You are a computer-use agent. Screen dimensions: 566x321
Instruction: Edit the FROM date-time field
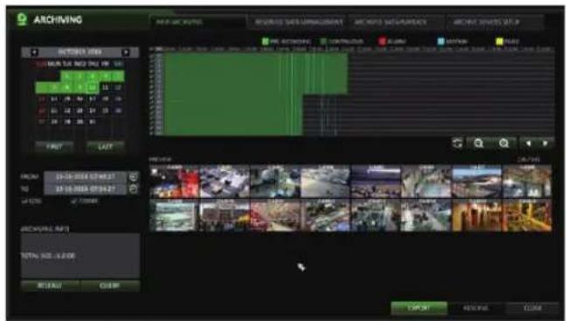[86, 177]
